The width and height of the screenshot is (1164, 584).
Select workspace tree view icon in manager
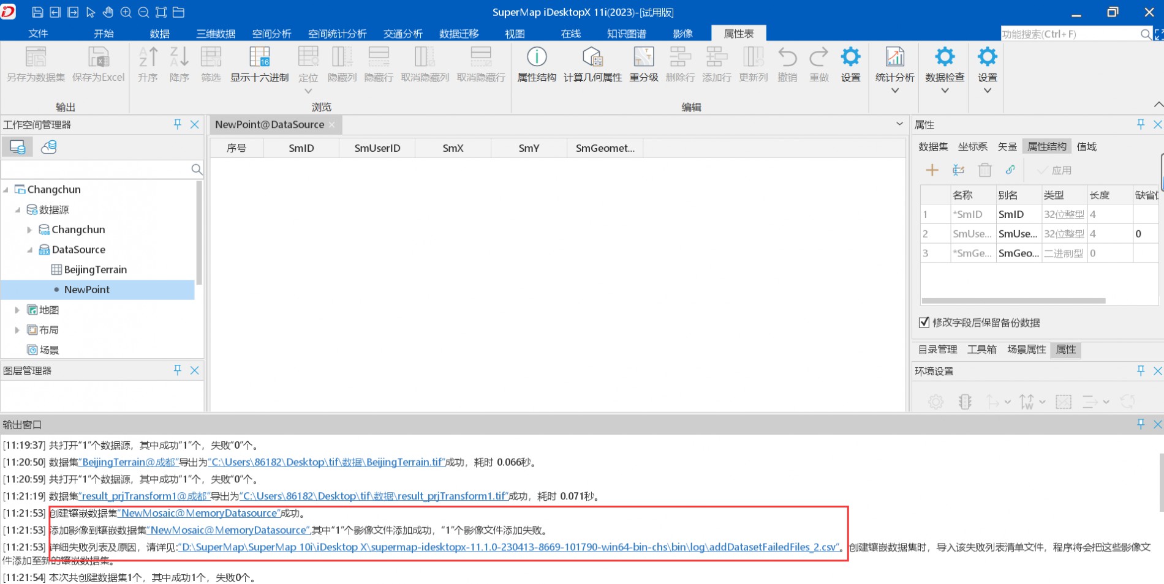click(x=17, y=147)
